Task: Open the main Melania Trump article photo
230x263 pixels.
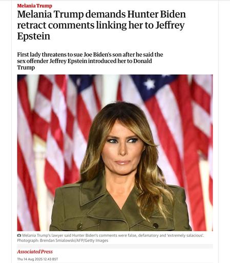Action: (x=115, y=153)
